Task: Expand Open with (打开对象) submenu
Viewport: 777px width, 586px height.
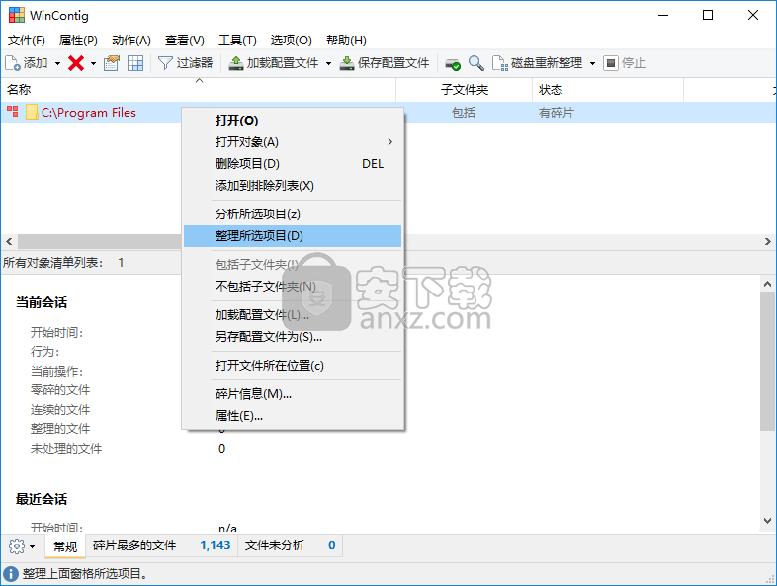Action: tap(293, 142)
